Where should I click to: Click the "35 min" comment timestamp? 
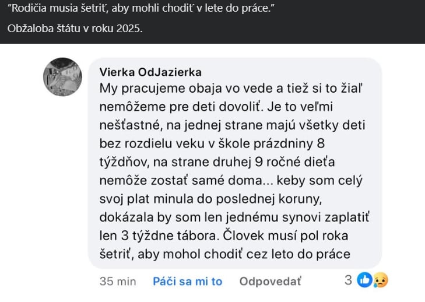[118, 282]
